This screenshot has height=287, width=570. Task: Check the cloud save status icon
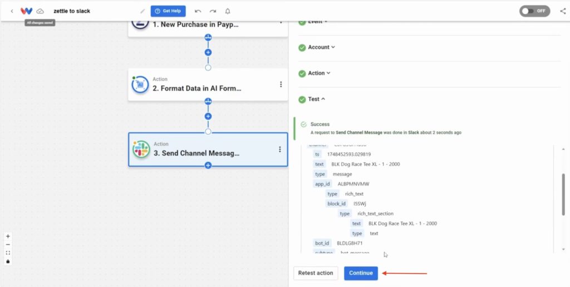(40, 11)
